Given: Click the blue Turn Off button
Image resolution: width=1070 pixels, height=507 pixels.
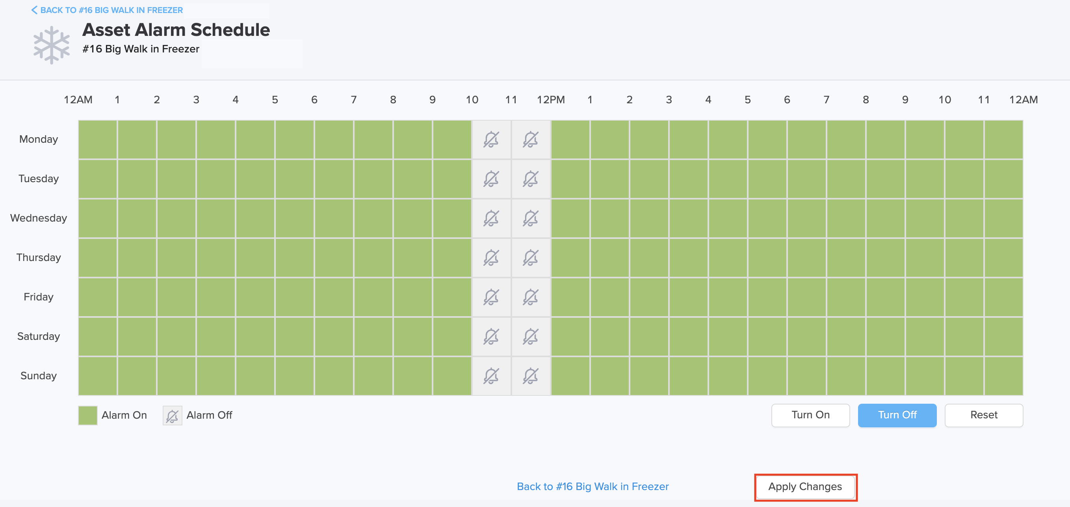Looking at the screenshot, I should pyautogui.click(x=897, y=415).
